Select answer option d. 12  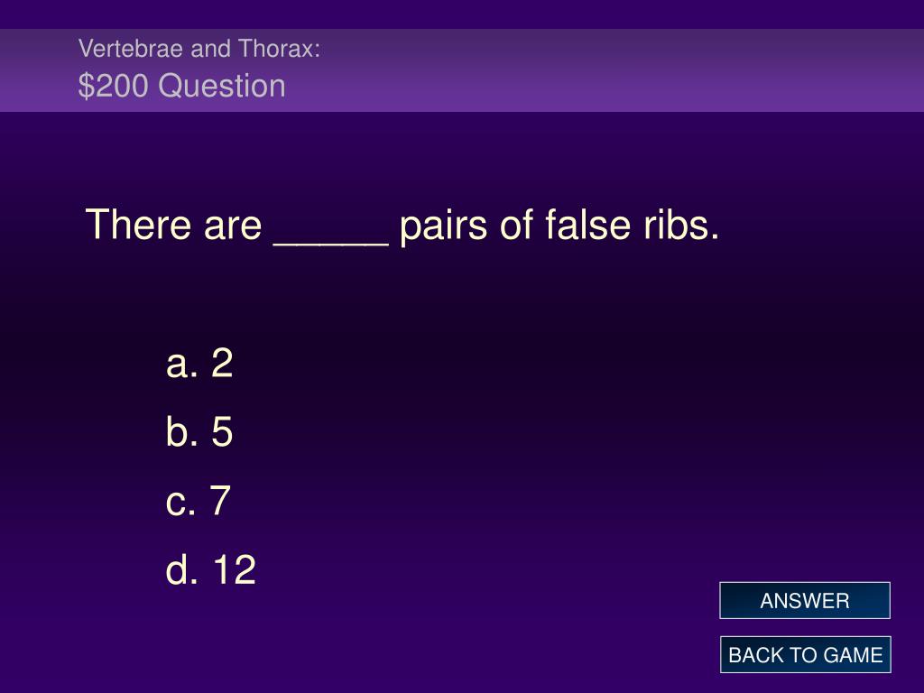[211, 569]
